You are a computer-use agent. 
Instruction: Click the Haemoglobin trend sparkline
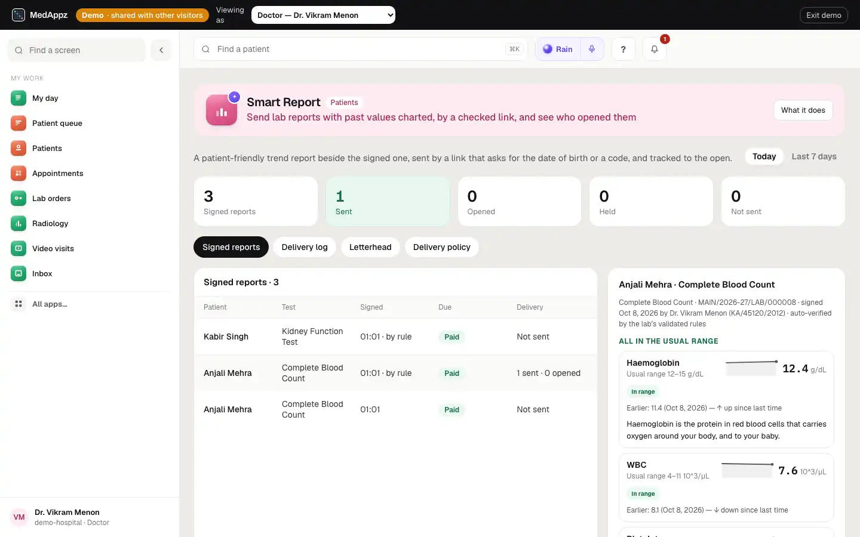(x=751, y=367)
